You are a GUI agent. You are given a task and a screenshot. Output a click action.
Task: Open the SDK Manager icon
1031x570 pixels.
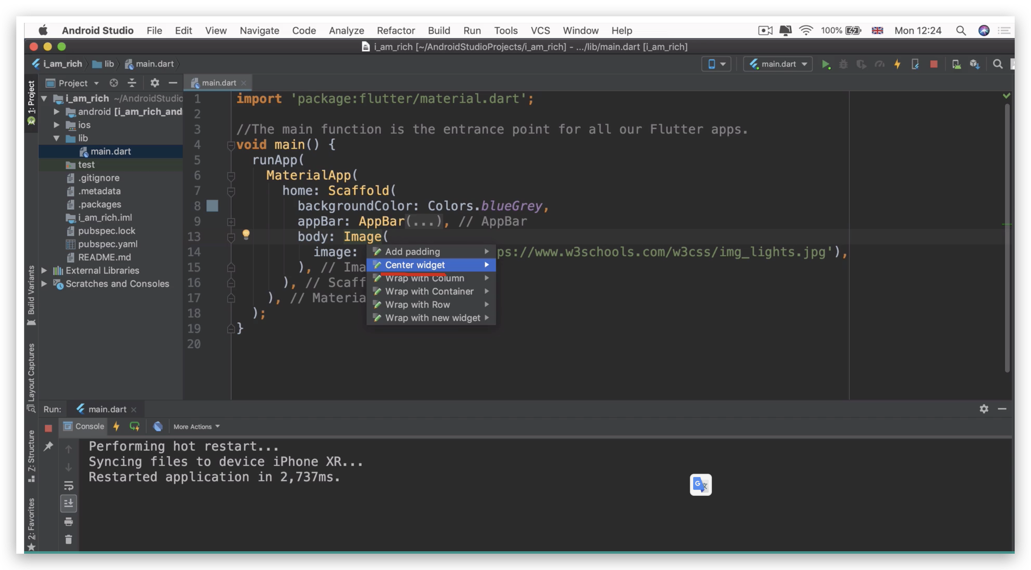(974, 64)
